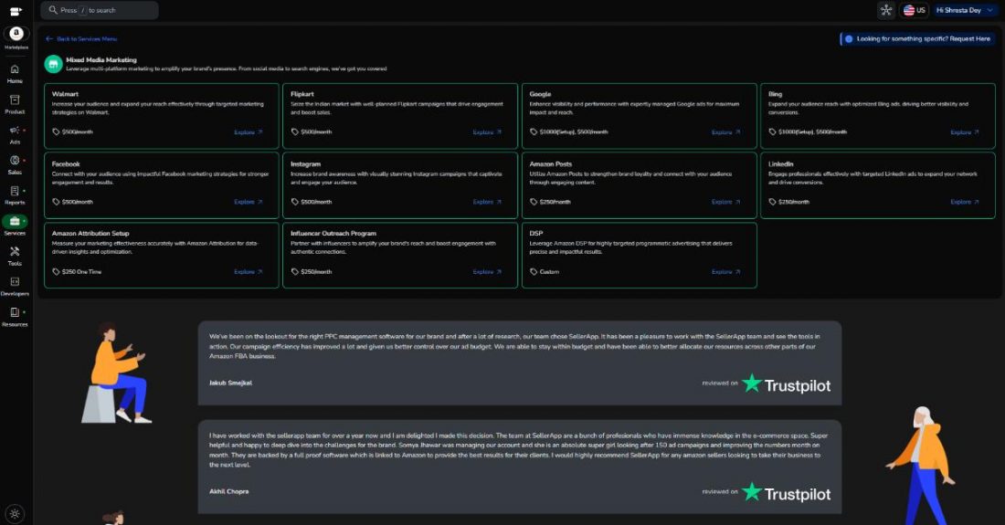This screenshot has width=1005, height=525.
Task: Click the Trustpilot logo under Akhil Chopra review
Action: [x=787, y=492]
